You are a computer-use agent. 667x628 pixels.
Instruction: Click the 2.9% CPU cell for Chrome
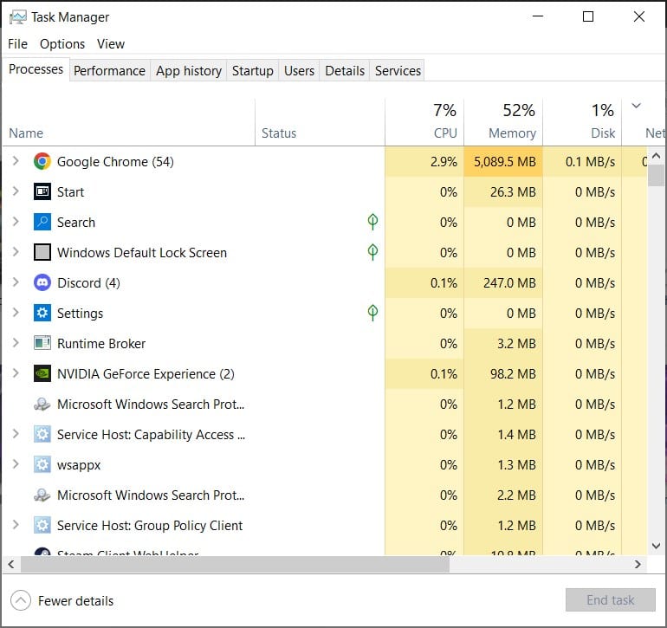point(424,162)
